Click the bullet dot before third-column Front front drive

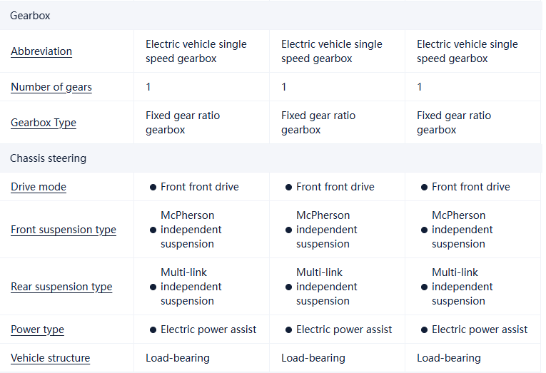(424, 188)
